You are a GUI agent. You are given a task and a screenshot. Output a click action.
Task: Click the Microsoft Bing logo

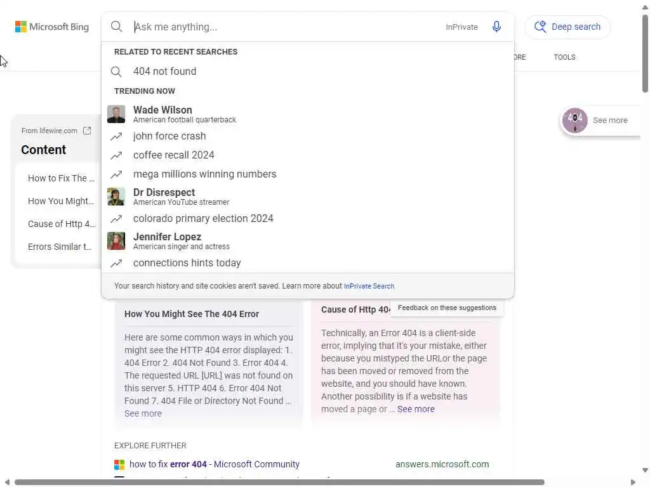click(52, 27)
